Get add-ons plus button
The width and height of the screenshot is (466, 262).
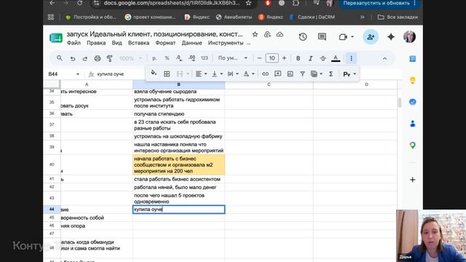[x=413, y=180]
